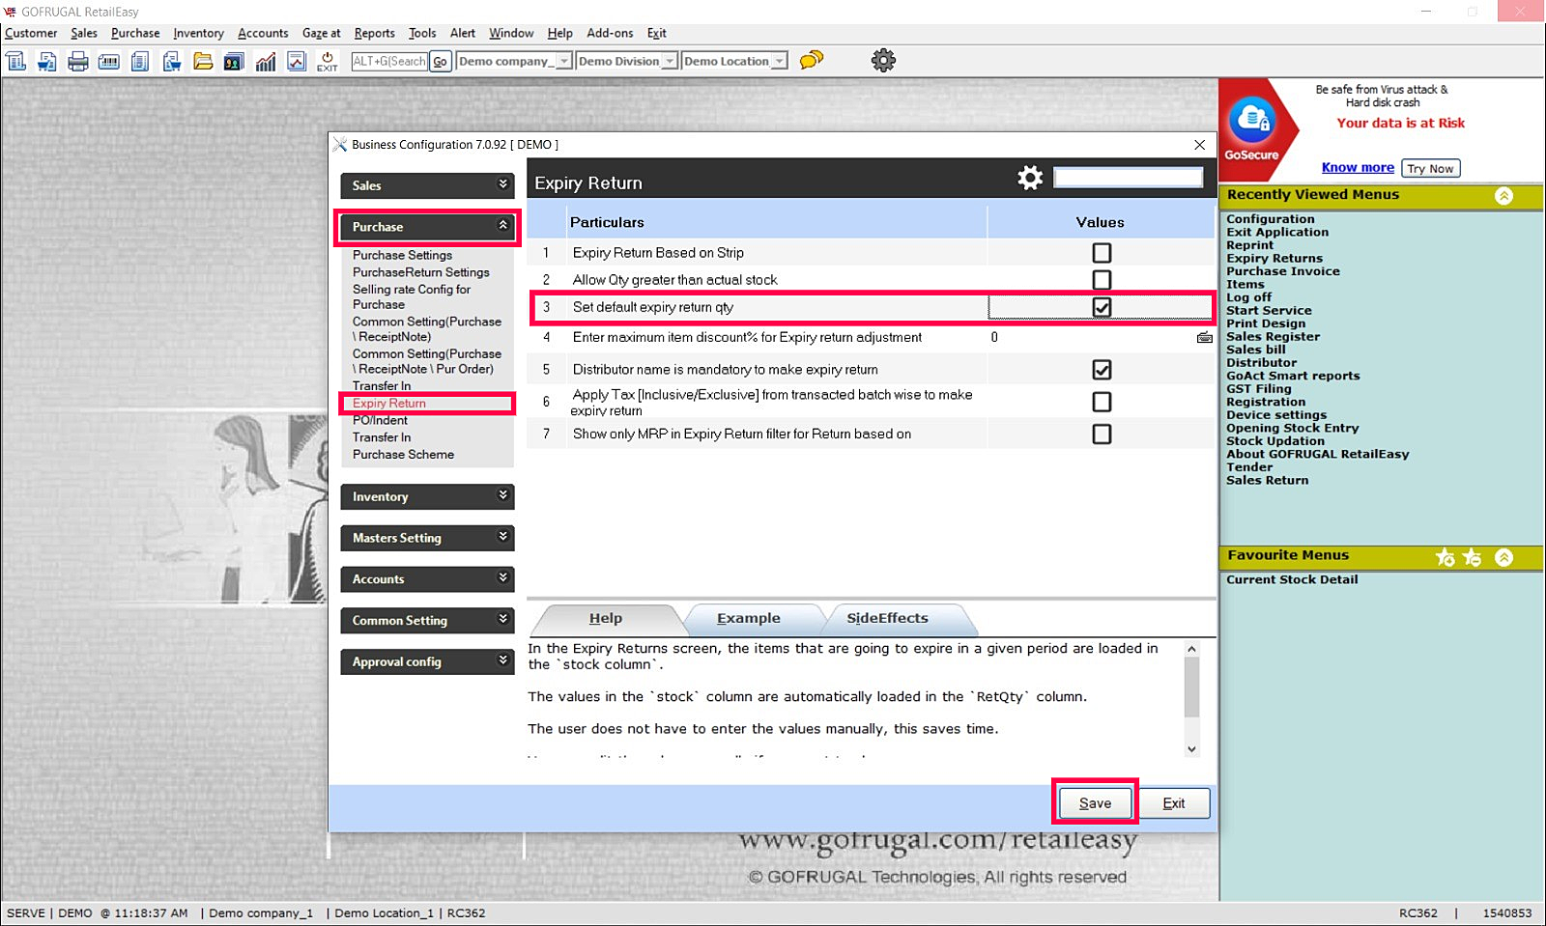Click the open yellow folder toolbar icon
Screen dimensions: 1546x926
pyautogui.click(x=203, y=61)
